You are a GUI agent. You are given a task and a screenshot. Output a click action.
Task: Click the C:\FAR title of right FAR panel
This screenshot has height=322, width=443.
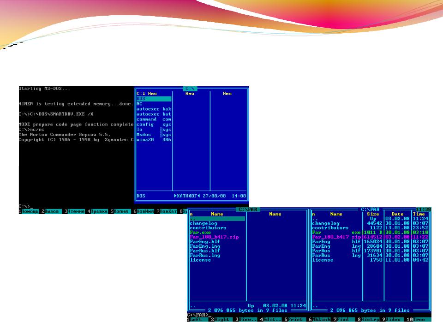[370, 209]
